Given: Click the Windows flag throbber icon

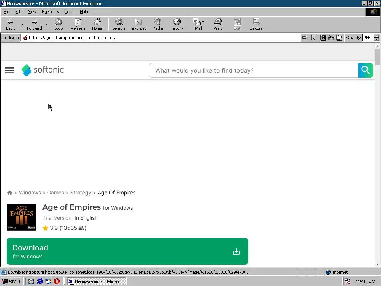Looking at the screenshot, I should pos(373,12).
